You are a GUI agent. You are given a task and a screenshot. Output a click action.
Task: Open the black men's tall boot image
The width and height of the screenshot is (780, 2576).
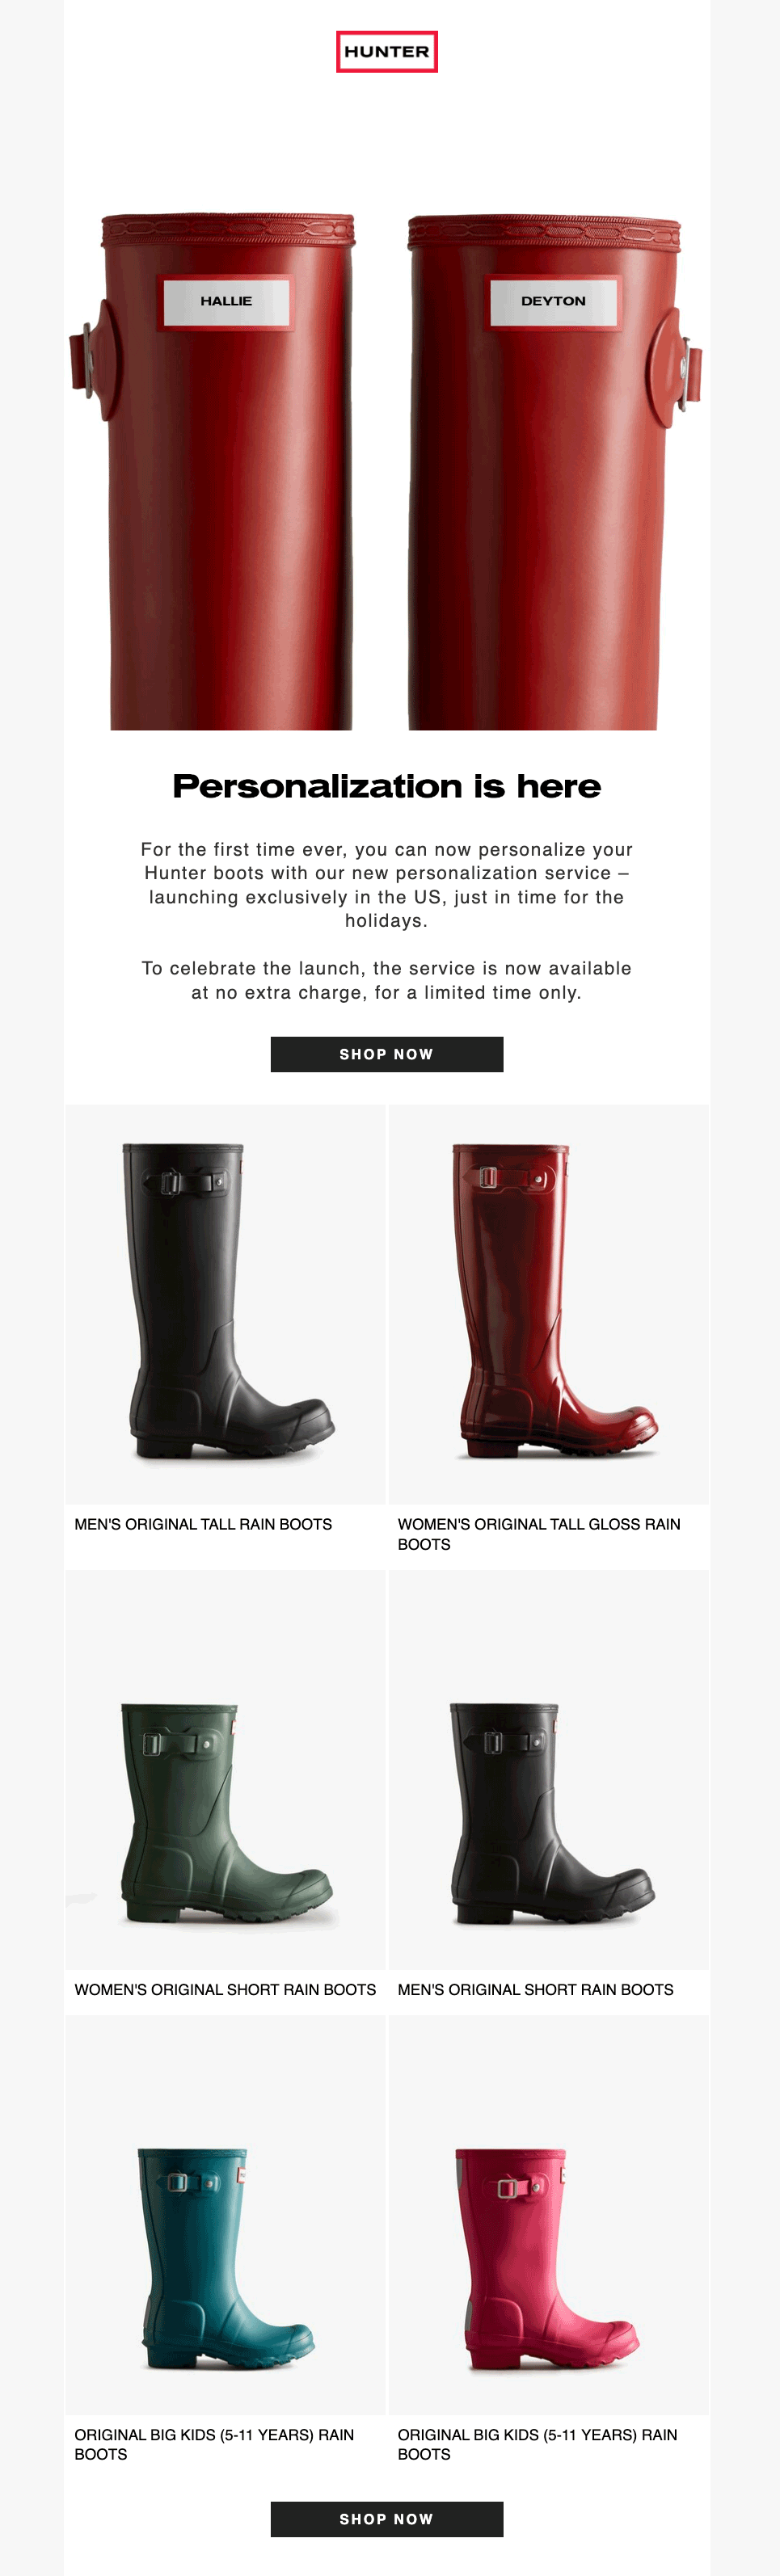pos(226,1304)
